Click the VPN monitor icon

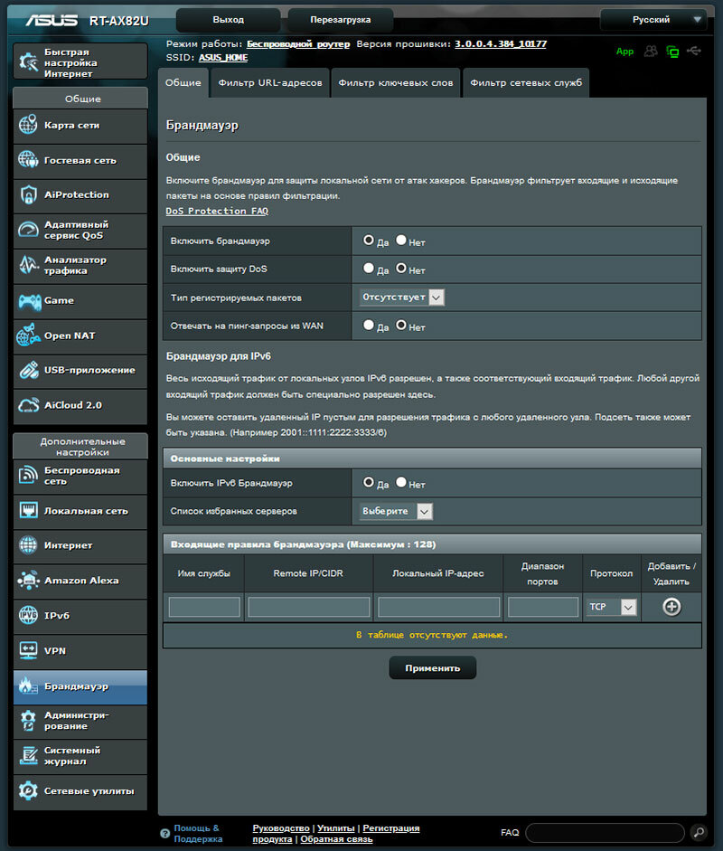28,650
